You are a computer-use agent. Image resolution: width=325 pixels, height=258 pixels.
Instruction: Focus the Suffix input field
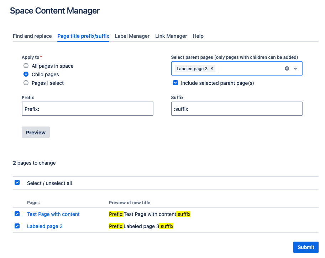tap(236, 109)
